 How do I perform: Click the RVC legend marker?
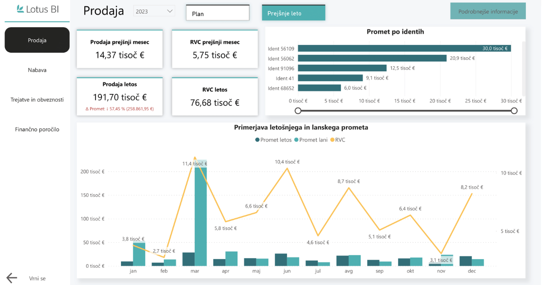point(332,140)
